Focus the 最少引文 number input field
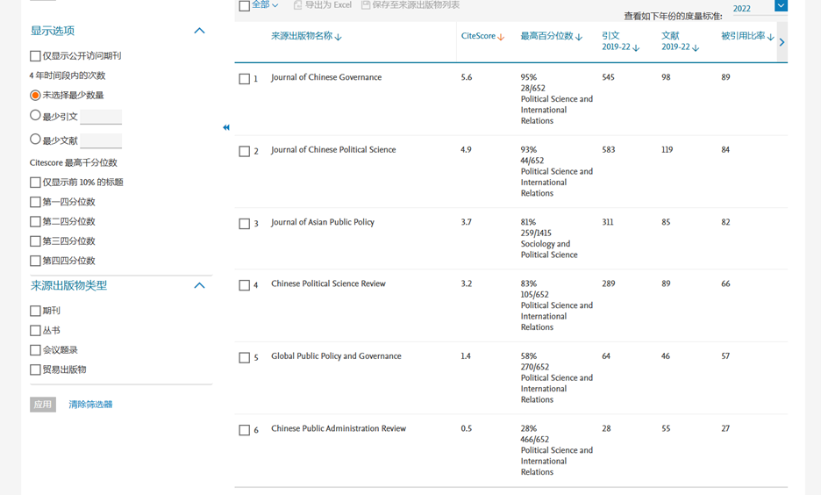 101,117
